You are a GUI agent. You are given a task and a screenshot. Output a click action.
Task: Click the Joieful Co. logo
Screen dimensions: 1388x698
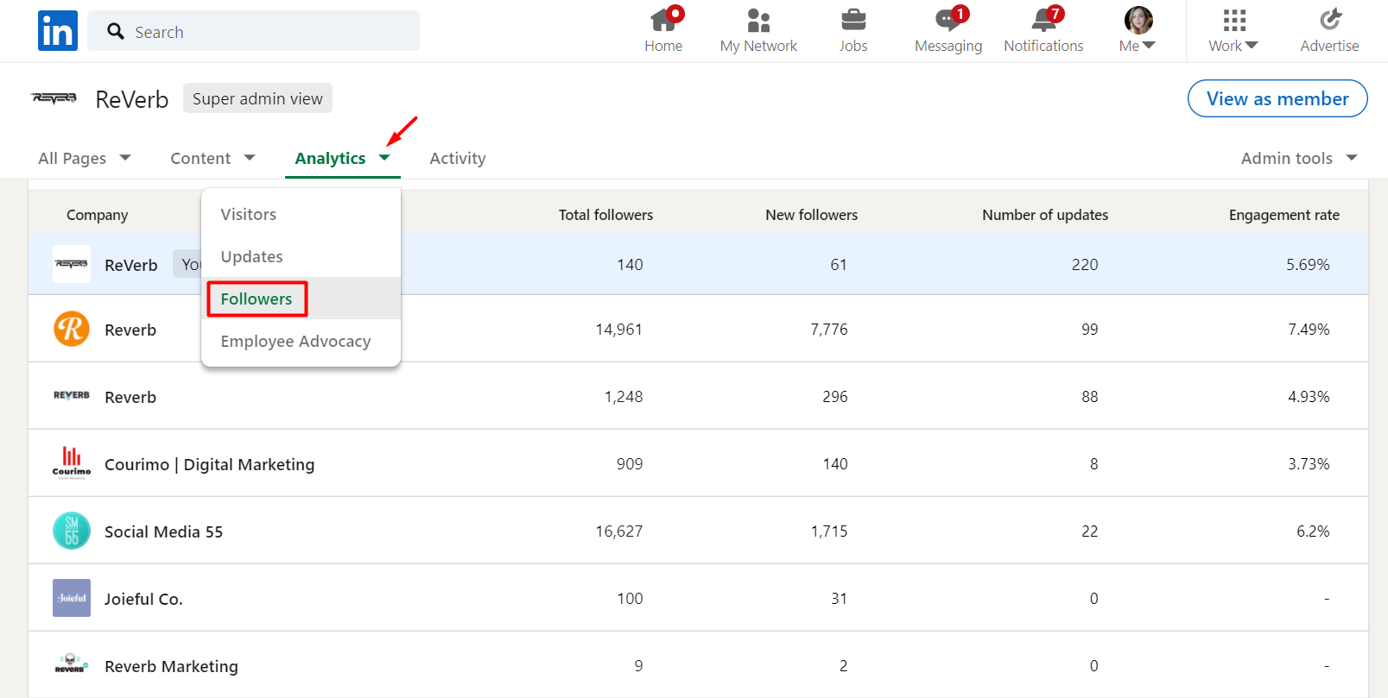pos(72,598)
